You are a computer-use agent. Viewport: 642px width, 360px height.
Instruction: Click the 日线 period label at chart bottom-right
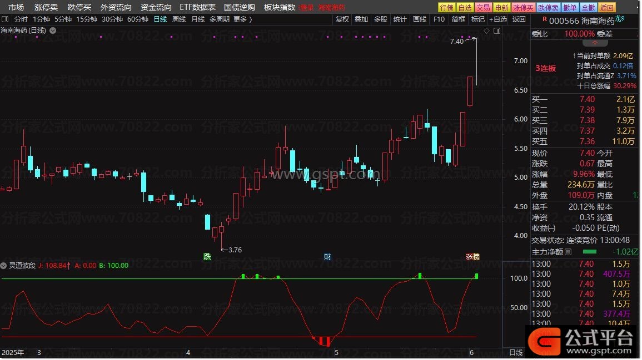click(x=516, y=353)
